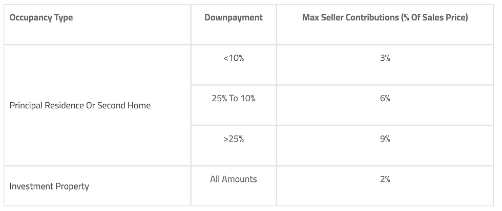Select the "<10%" downpayment cell

[234, 58]
